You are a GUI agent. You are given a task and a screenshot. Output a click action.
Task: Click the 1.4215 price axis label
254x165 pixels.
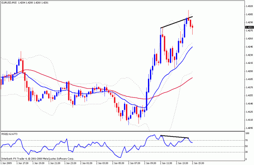(249, 63)
